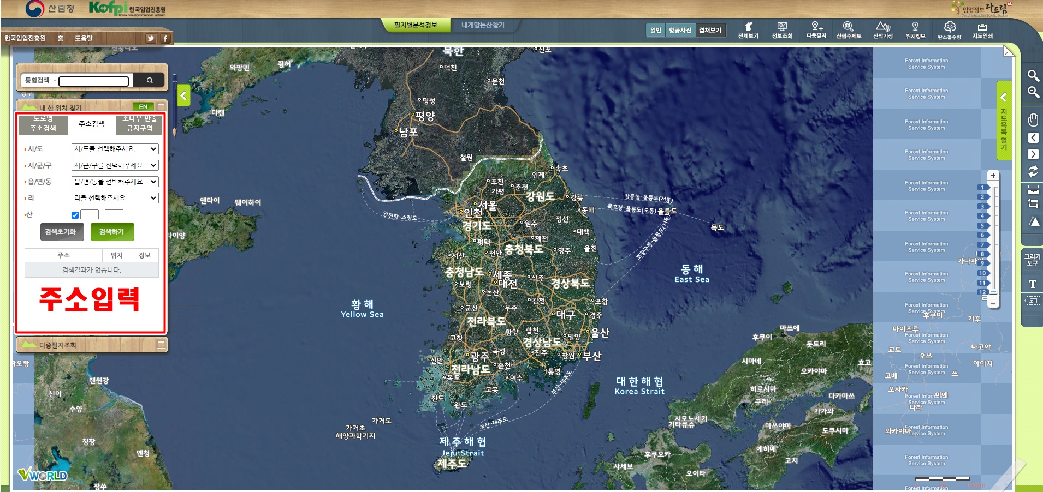Click the Facebook share icon
The width and height of the screenshot is (1043, 492).
pyautogui.click(x=165, y=38)
